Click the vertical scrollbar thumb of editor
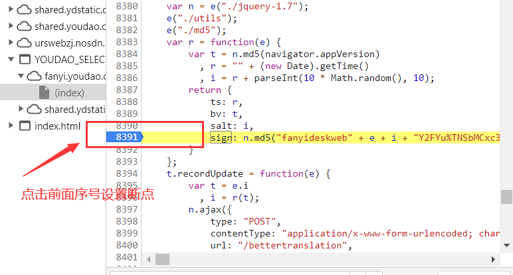This screenshot has width=513, height=275. (x=506, y=197)
